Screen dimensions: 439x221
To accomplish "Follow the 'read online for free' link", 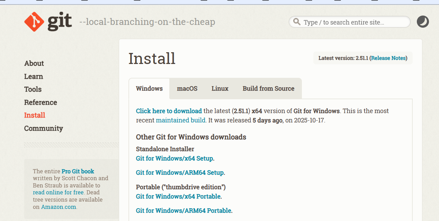I will (x=58, y=192).
